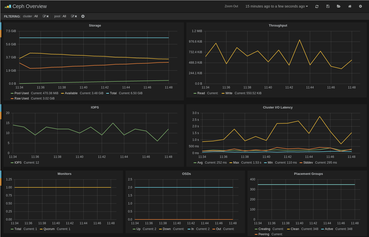Open the time range picker dropdown
369x237 pixels.
(x=277, y=6)
